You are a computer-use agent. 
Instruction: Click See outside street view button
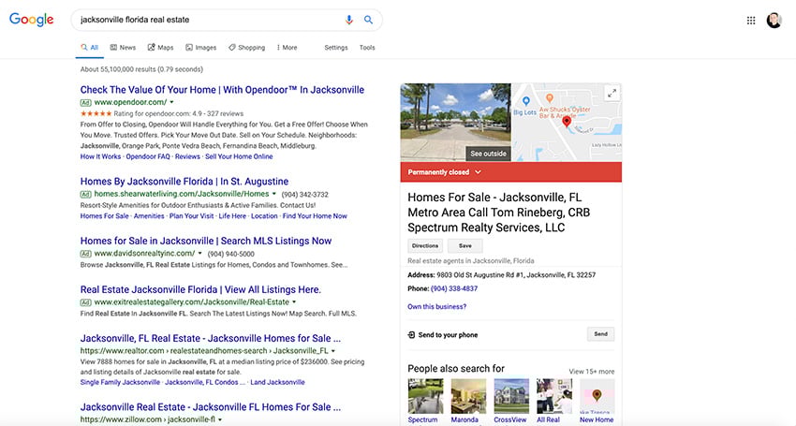[x=488, y=154]
